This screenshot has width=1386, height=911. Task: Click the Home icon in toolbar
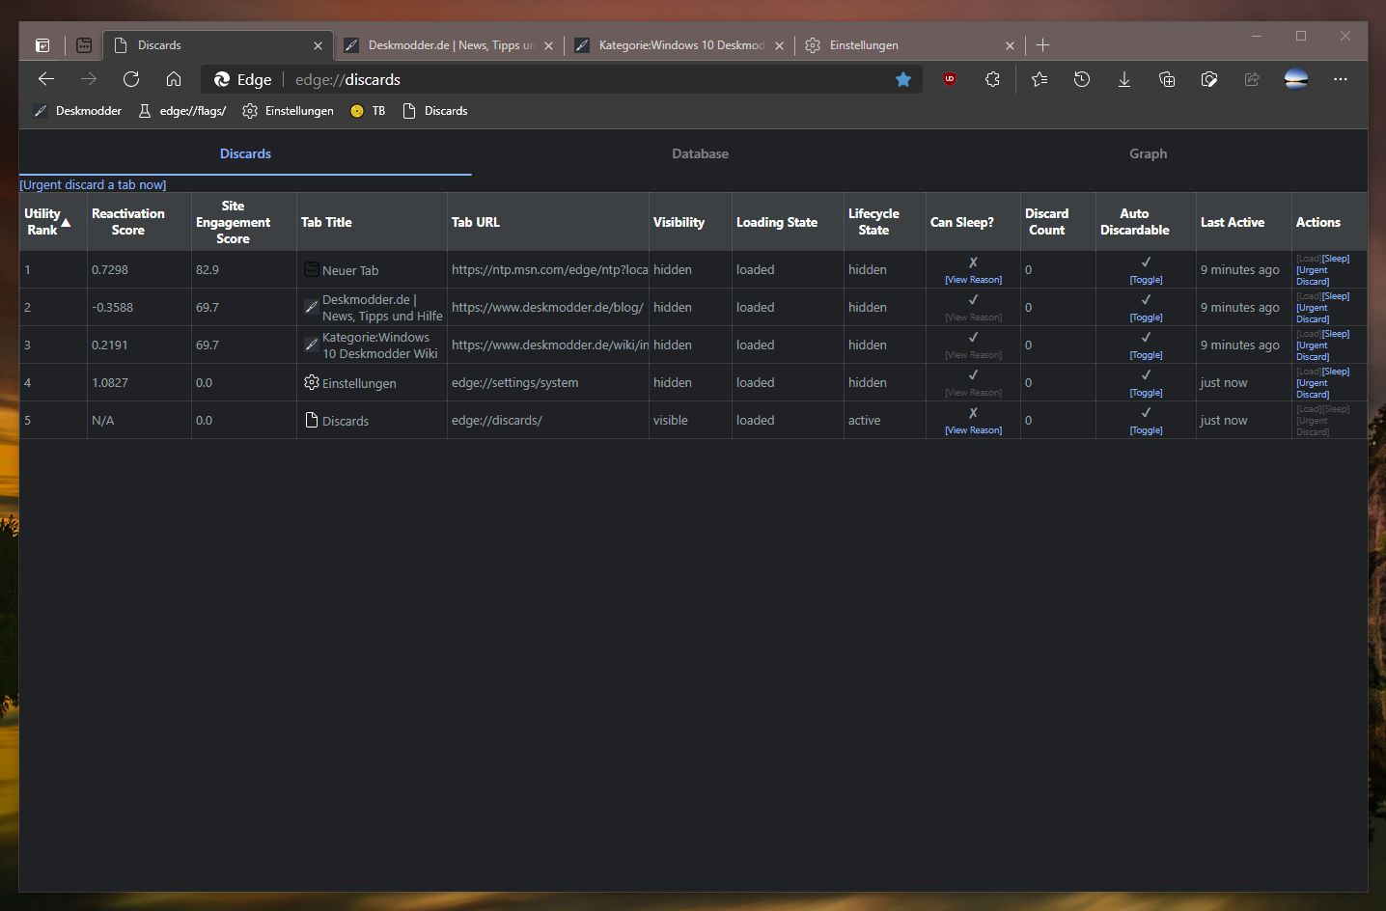(x=174, y=79)
